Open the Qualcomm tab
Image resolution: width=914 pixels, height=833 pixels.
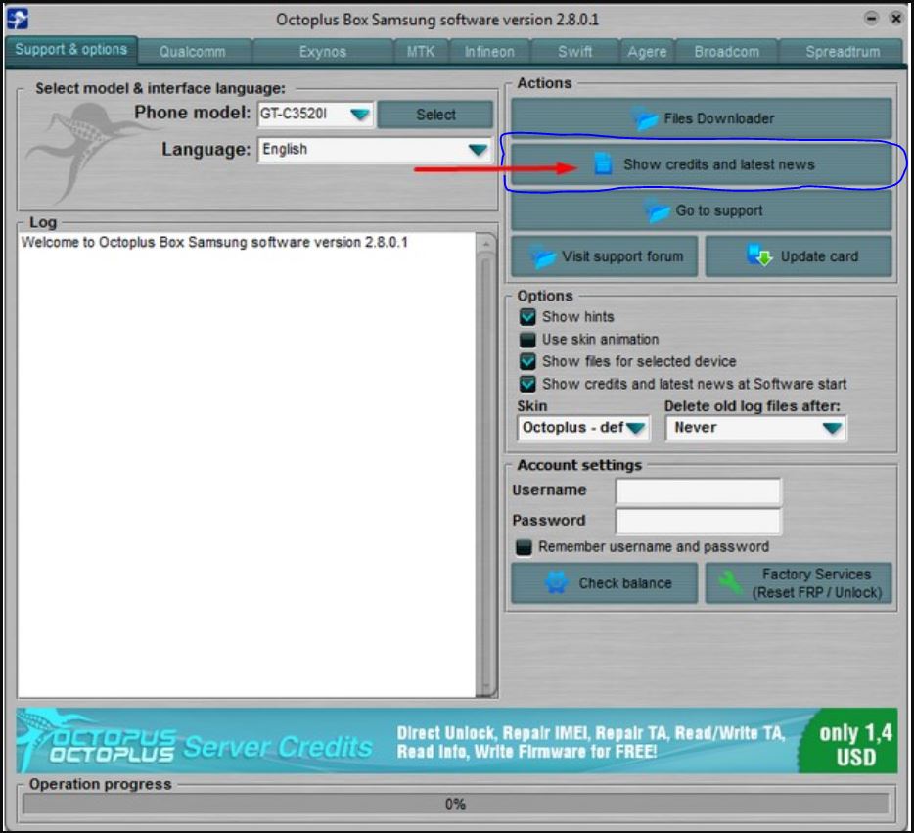[193, 52]
